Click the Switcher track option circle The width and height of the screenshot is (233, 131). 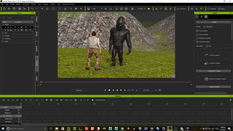tap(19, 113)
